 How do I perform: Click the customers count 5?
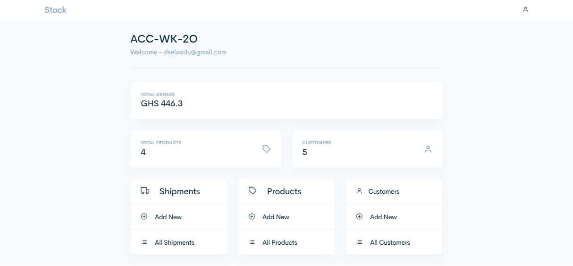tap(304, 152)
